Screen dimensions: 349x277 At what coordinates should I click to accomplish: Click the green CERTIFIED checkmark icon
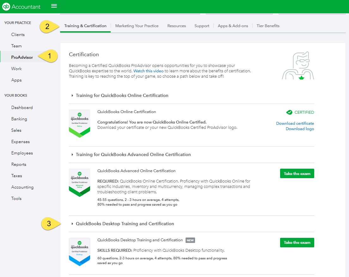click(x=289, y=112)
